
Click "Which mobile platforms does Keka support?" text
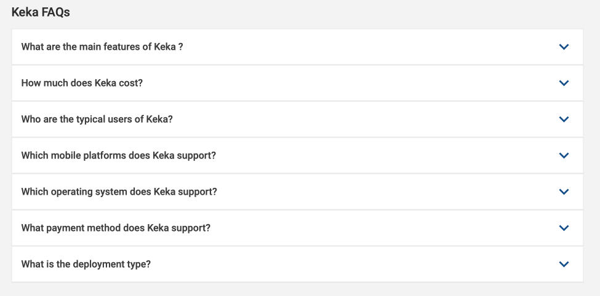click(118, 155)
